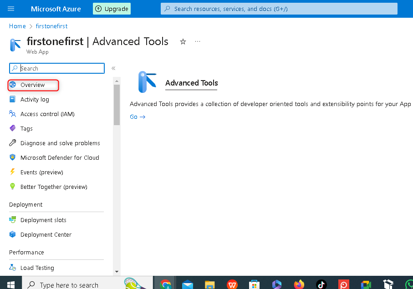This screenshot has height=289, width=413.
Task: Open the more options ellipsis
Action: [x=198, y=41]
